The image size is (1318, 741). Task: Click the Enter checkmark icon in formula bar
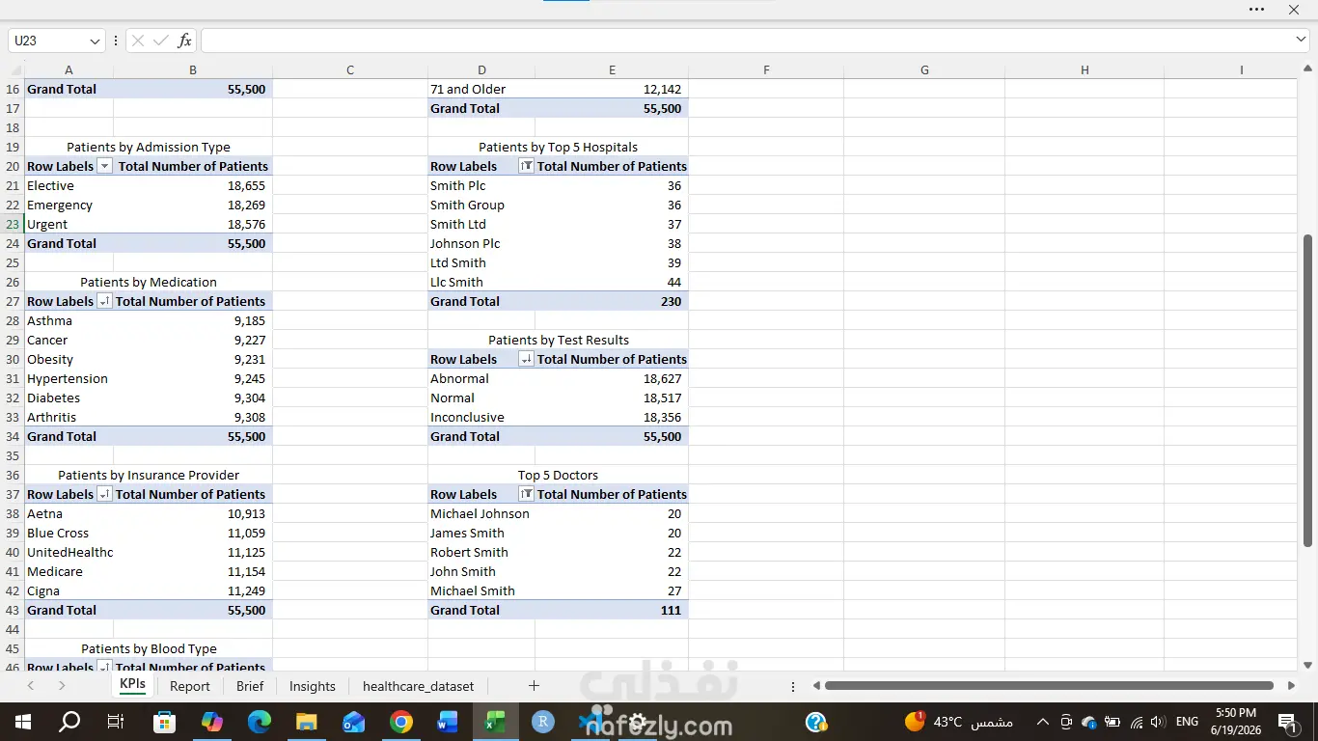click(x=161, y=41)
